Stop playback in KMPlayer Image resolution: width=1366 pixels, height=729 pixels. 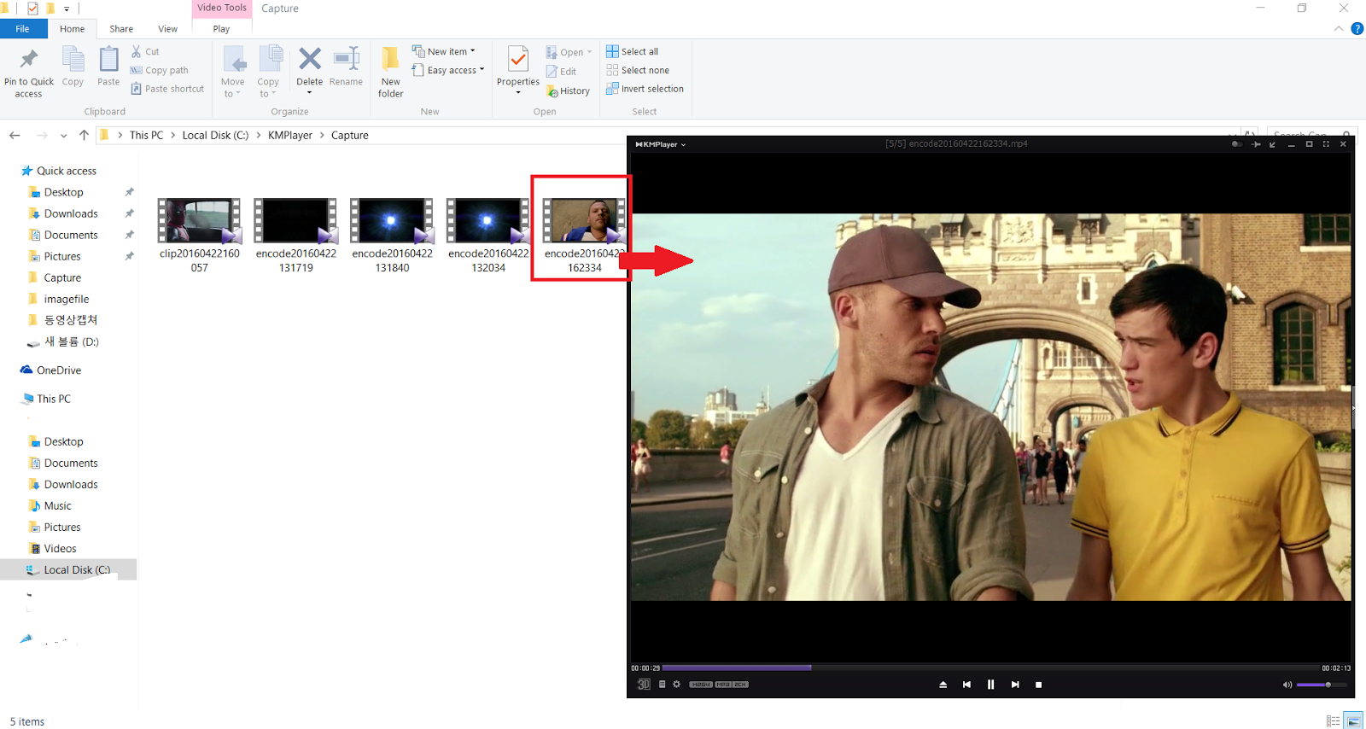click(x=1038, y=685)
